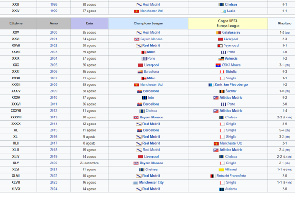Click the Siviglia flag icon in the 2020 row
The width and height of the screenshot is (295, 197).
(222, 163)
